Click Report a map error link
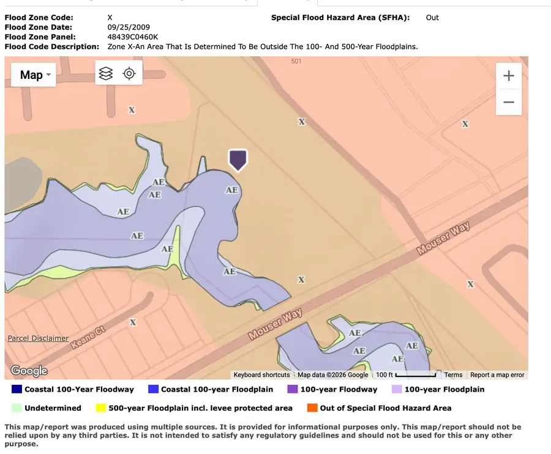This screenshot has height=454, width=551. point(497,375)
